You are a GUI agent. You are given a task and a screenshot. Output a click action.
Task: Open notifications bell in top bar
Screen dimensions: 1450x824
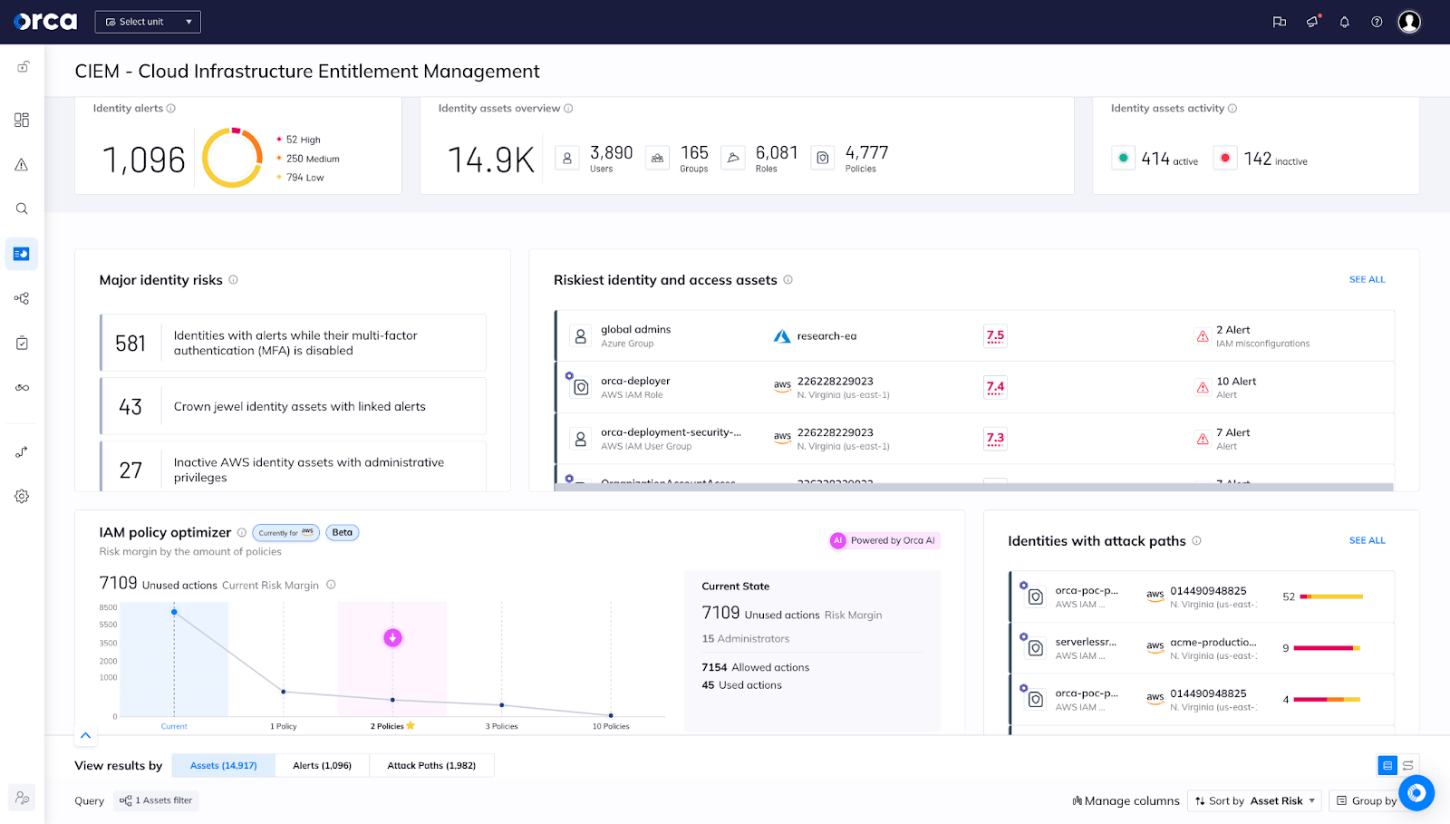pyautogui.click(x=1345, y=22)
